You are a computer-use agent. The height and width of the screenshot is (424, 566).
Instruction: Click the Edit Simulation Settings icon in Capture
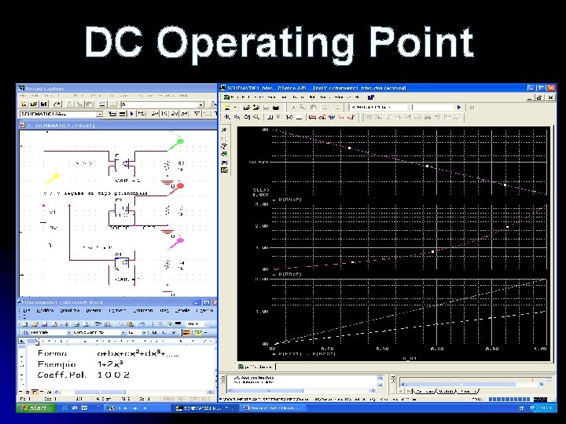[122, 114]
